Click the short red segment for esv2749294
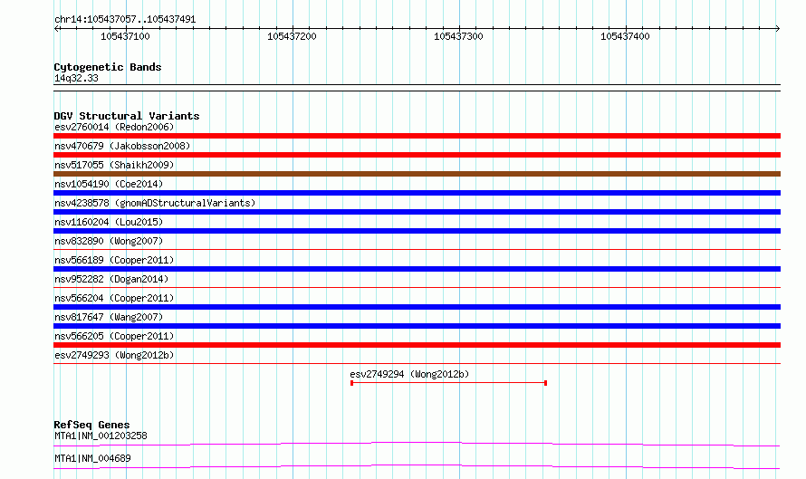The width and height of the screenshot is (806, 479). point(449,383)
